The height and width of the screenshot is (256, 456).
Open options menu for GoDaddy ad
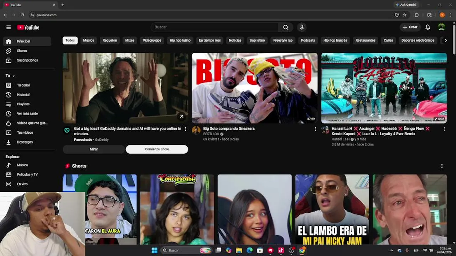click(x=185, y=129)
